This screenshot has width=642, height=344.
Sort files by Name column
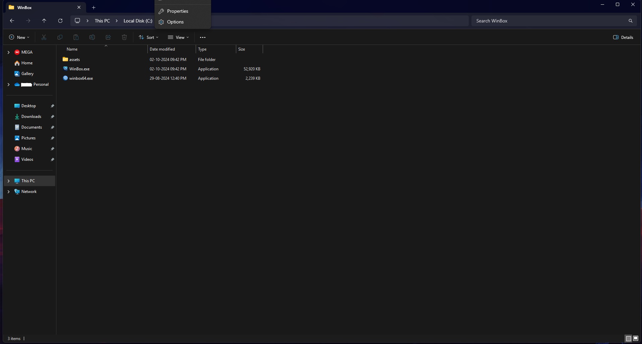click(105, 49)
